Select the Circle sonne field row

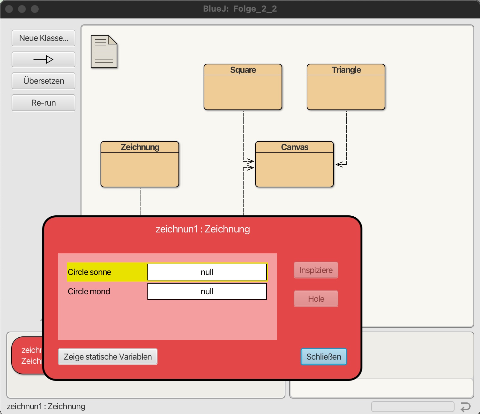106,272
